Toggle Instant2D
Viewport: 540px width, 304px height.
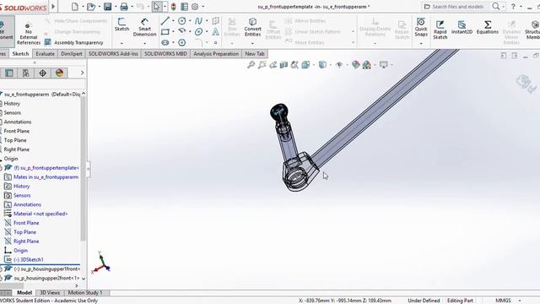click(x=462, y=27)
